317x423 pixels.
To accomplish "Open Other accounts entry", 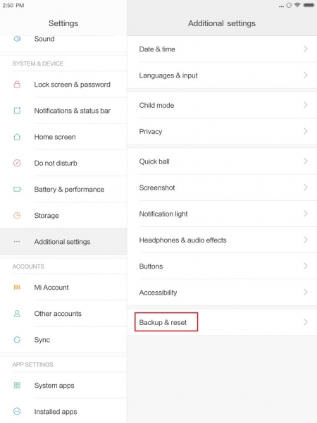I will click(63, 314).
